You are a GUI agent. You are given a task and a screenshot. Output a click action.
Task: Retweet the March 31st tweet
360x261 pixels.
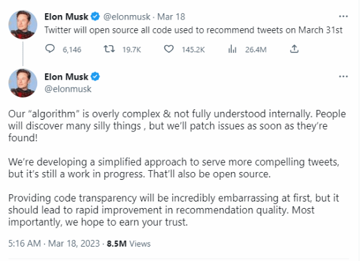[109, 49]
